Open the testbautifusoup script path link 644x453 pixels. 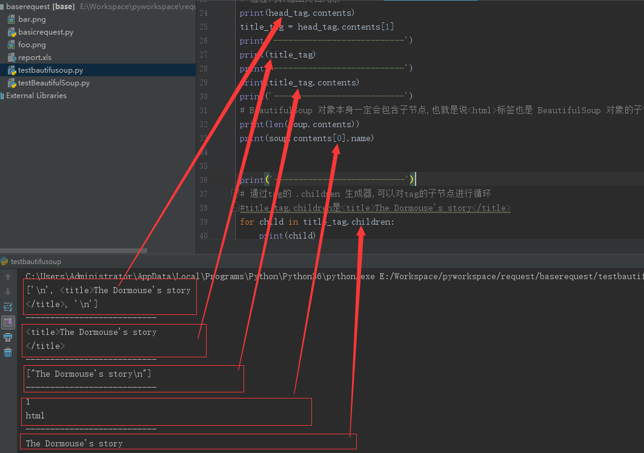515,276
